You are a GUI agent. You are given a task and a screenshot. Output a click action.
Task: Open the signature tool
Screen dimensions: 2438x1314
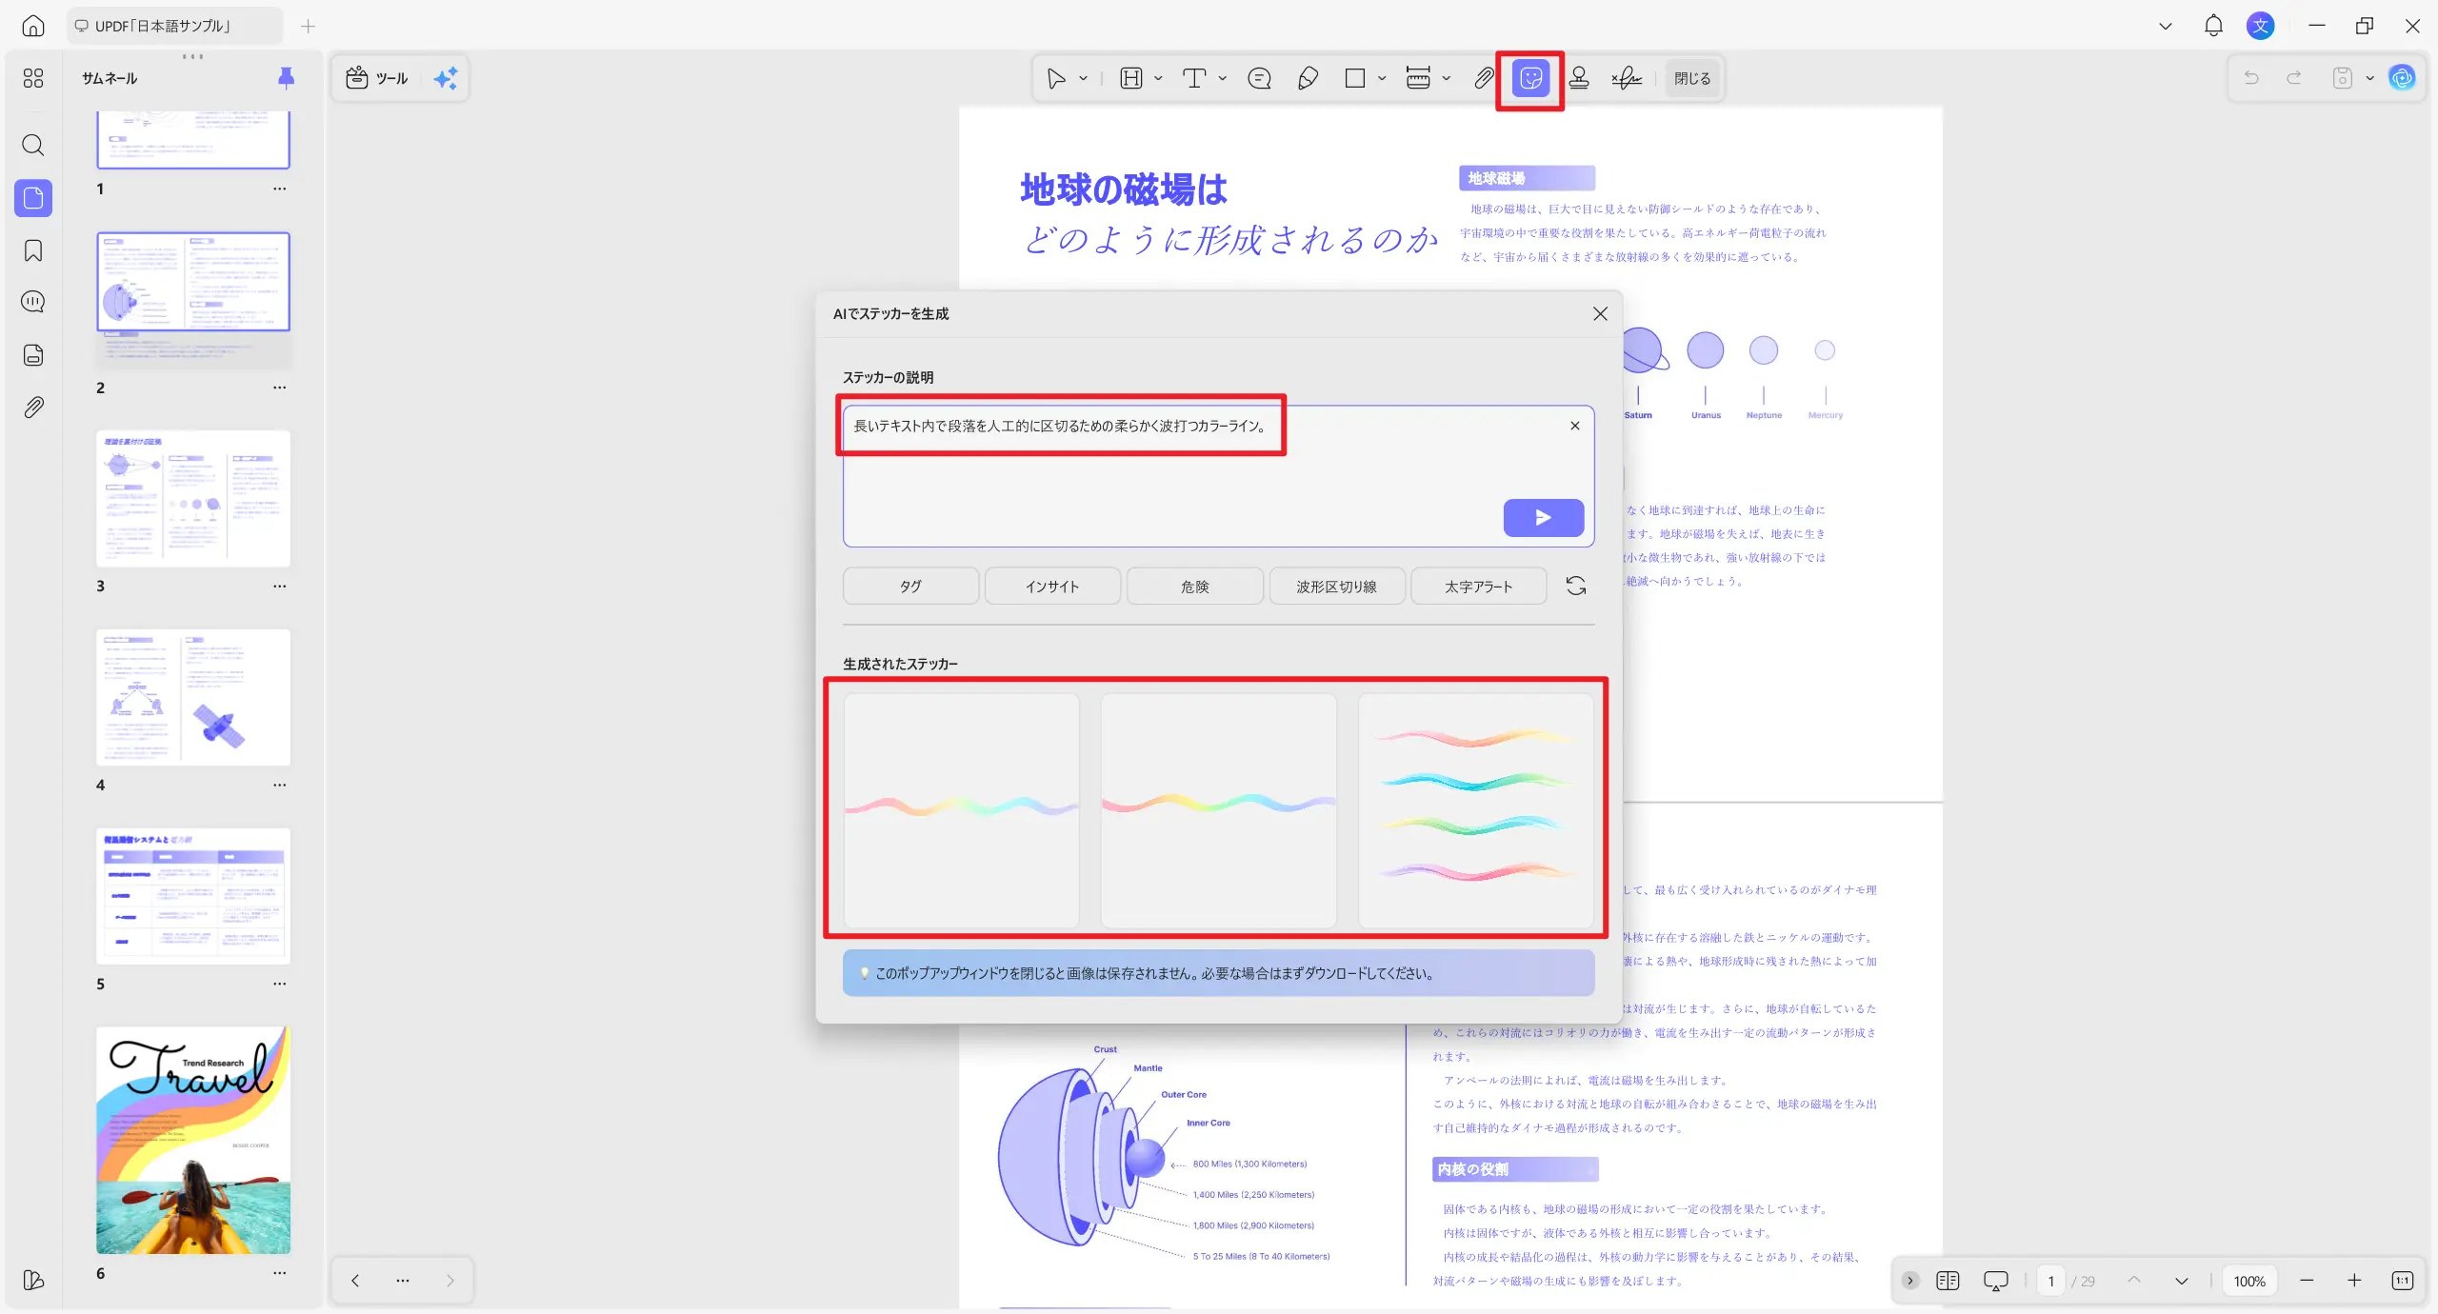click(x=1627, y=79)
